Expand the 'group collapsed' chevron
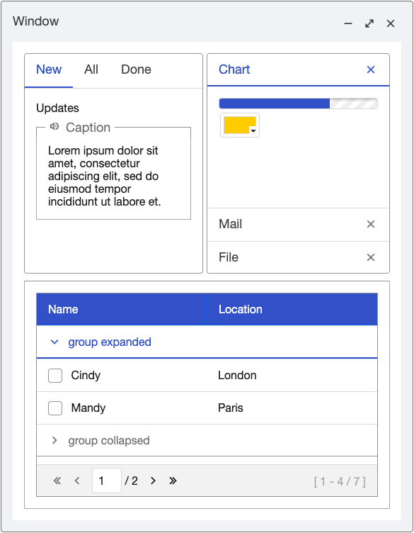 [x=54, y=441]
